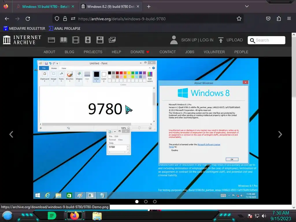Click the network tray icon

coord(257,216)
